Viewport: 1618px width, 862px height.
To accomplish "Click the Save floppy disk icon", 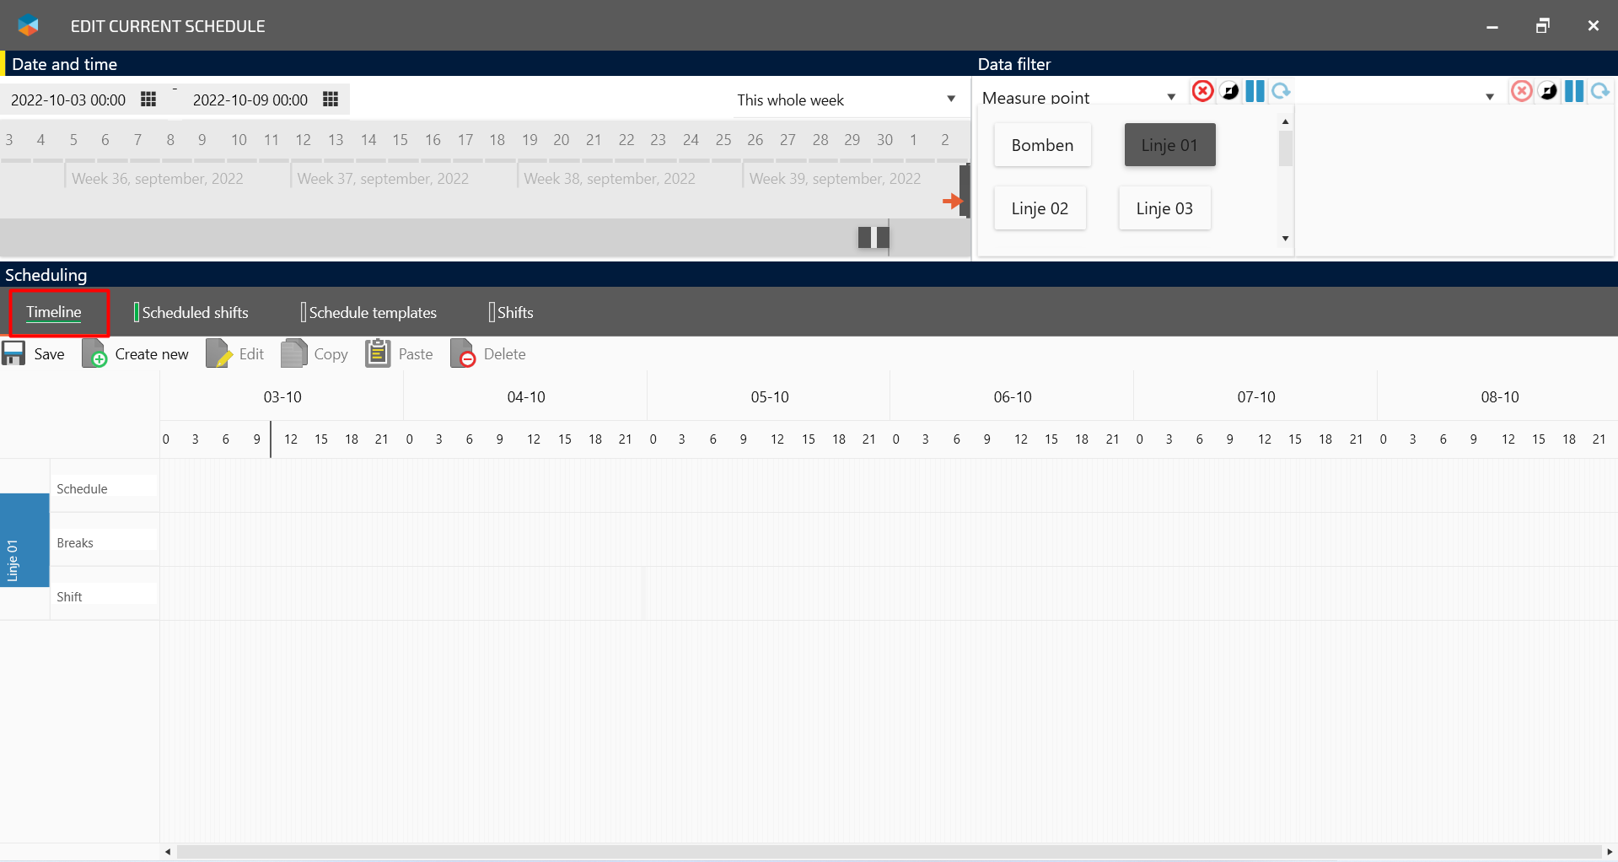I will (14, 353).
